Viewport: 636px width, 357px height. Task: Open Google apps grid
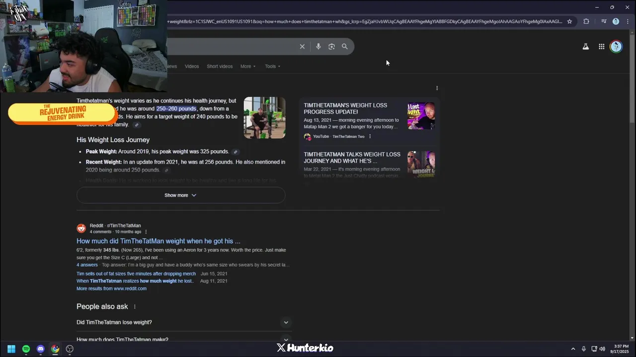pos(602,47)
